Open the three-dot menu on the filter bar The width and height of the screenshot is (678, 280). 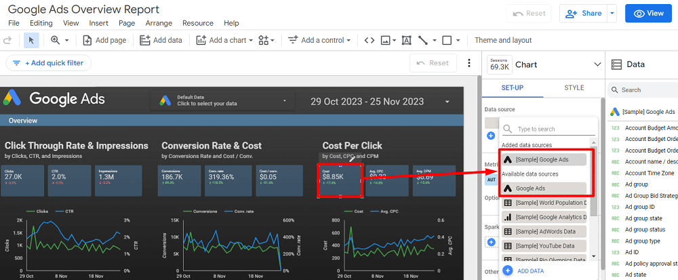point(468,63)
